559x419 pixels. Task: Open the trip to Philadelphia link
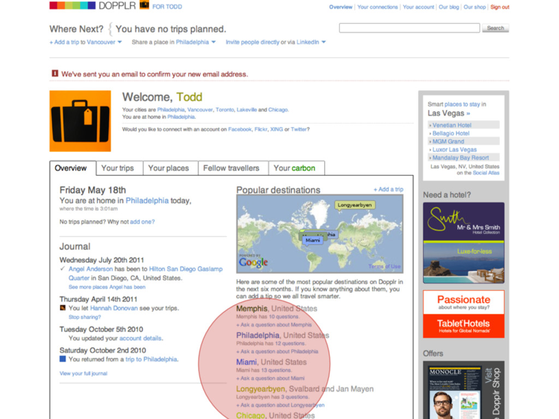[151, 359]
